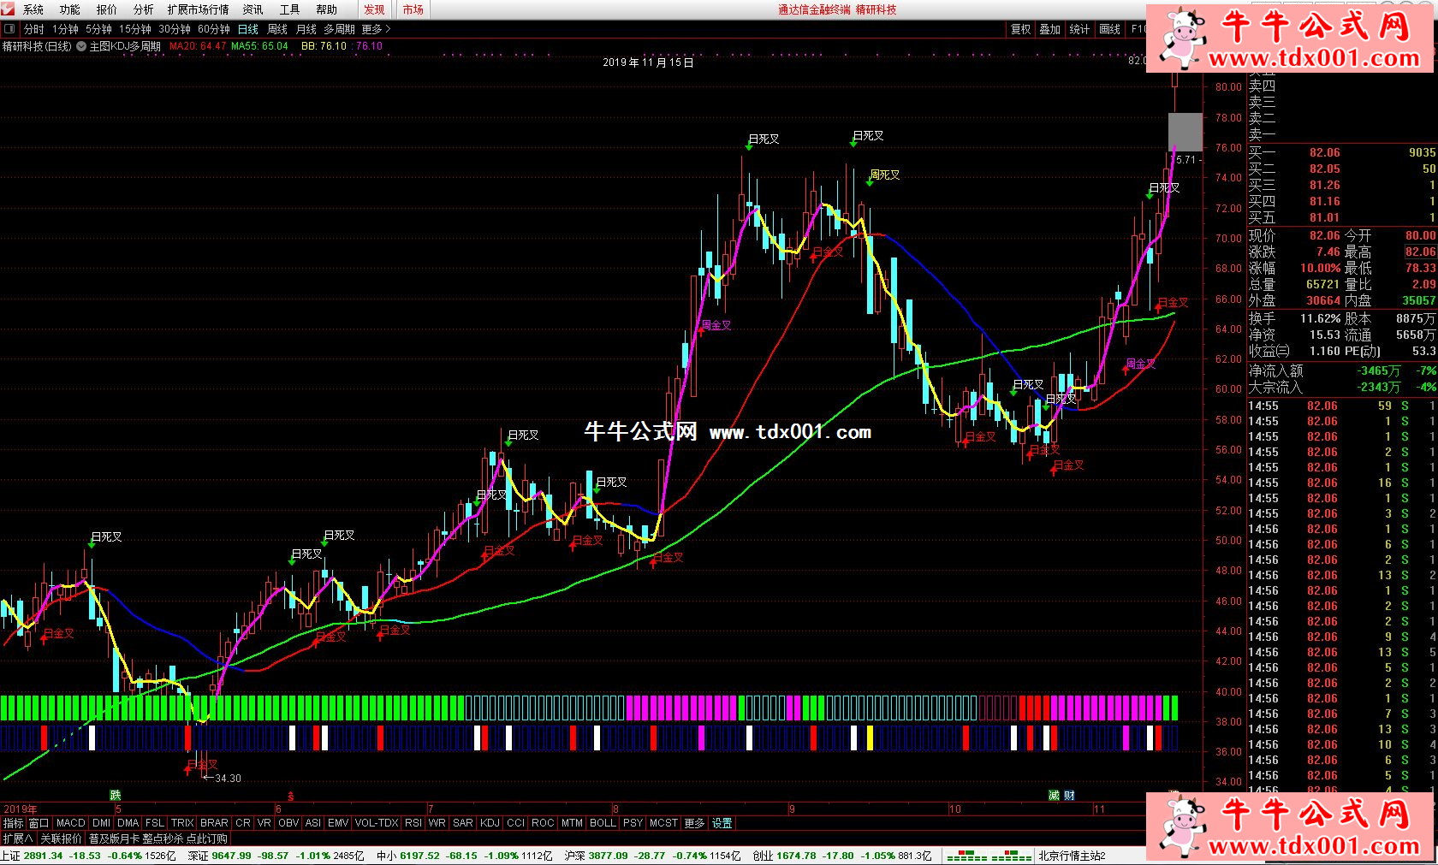Click the 财 marker near November

coord(1069,796)
